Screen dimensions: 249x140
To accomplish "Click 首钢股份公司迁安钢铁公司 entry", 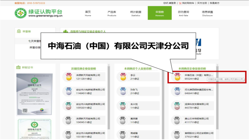I will (199, 133).
